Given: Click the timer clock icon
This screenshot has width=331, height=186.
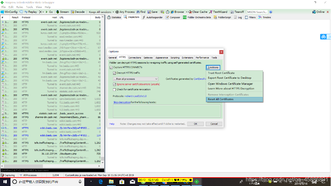Looking at the screenshot, I should 168,12.
